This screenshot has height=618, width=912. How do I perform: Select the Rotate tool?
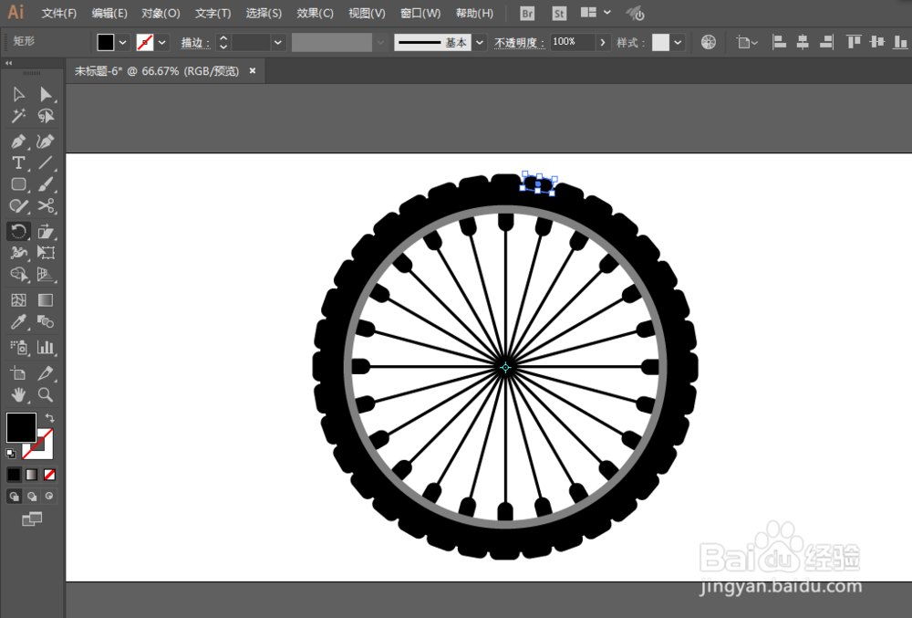pos(18,232)
